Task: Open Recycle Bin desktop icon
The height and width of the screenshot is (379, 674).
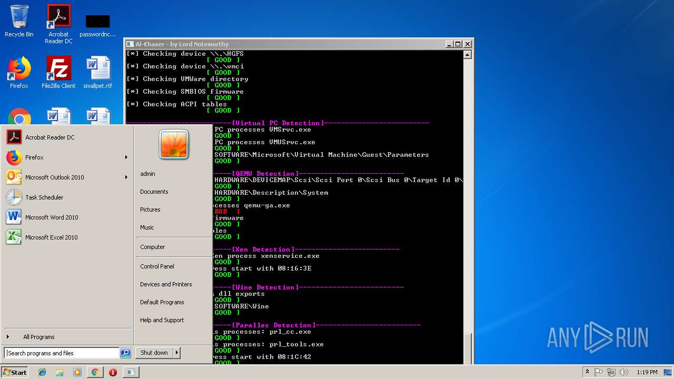Action: pyautogui.click(x=19, y=21)
